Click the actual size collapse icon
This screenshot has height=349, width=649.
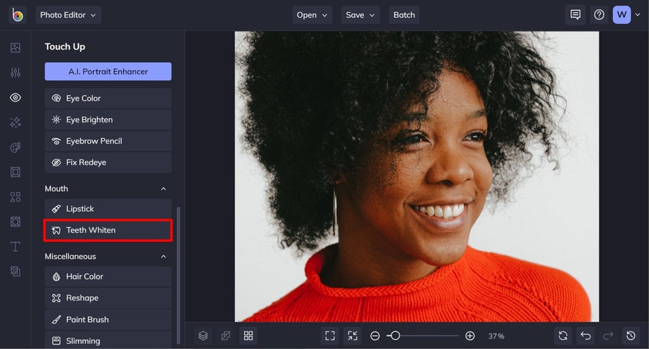[x=353, y=336]
